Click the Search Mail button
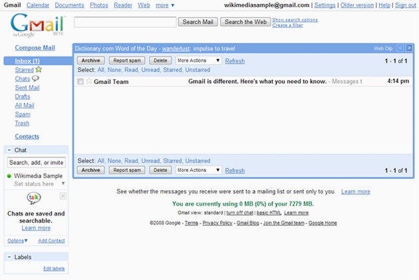Viewport: 419px width, 280px height. point(198,22)
